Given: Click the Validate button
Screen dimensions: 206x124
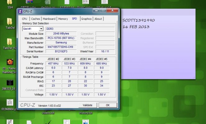Looking at the screenshot, I should pyautogui.click(x=87, y=105).
